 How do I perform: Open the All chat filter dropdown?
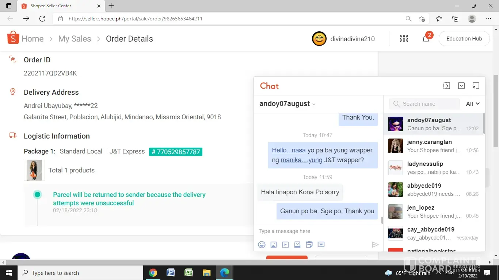(x=473, y=104)
